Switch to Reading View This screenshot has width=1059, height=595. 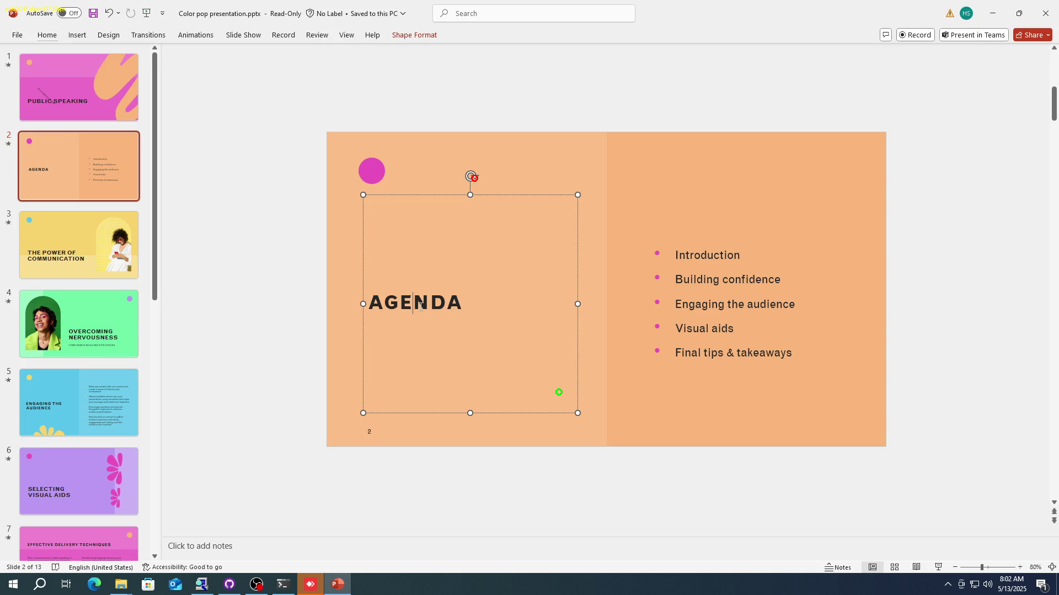pos(916,567)
